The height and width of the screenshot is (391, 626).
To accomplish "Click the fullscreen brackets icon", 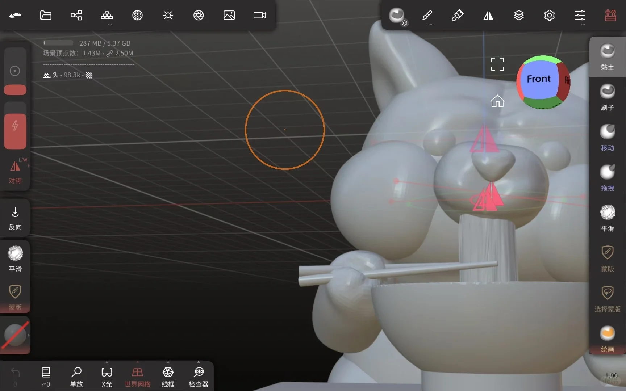I will pyautogui.click(x=497, y=64).
